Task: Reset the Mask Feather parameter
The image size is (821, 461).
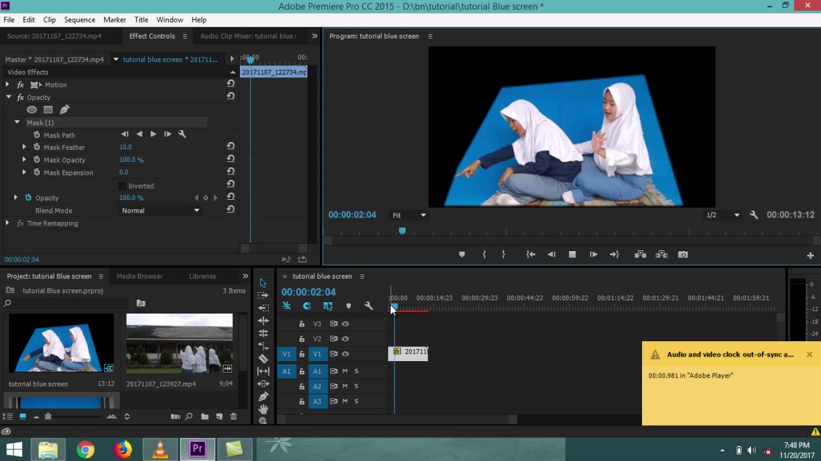Action: click(230, 147)
